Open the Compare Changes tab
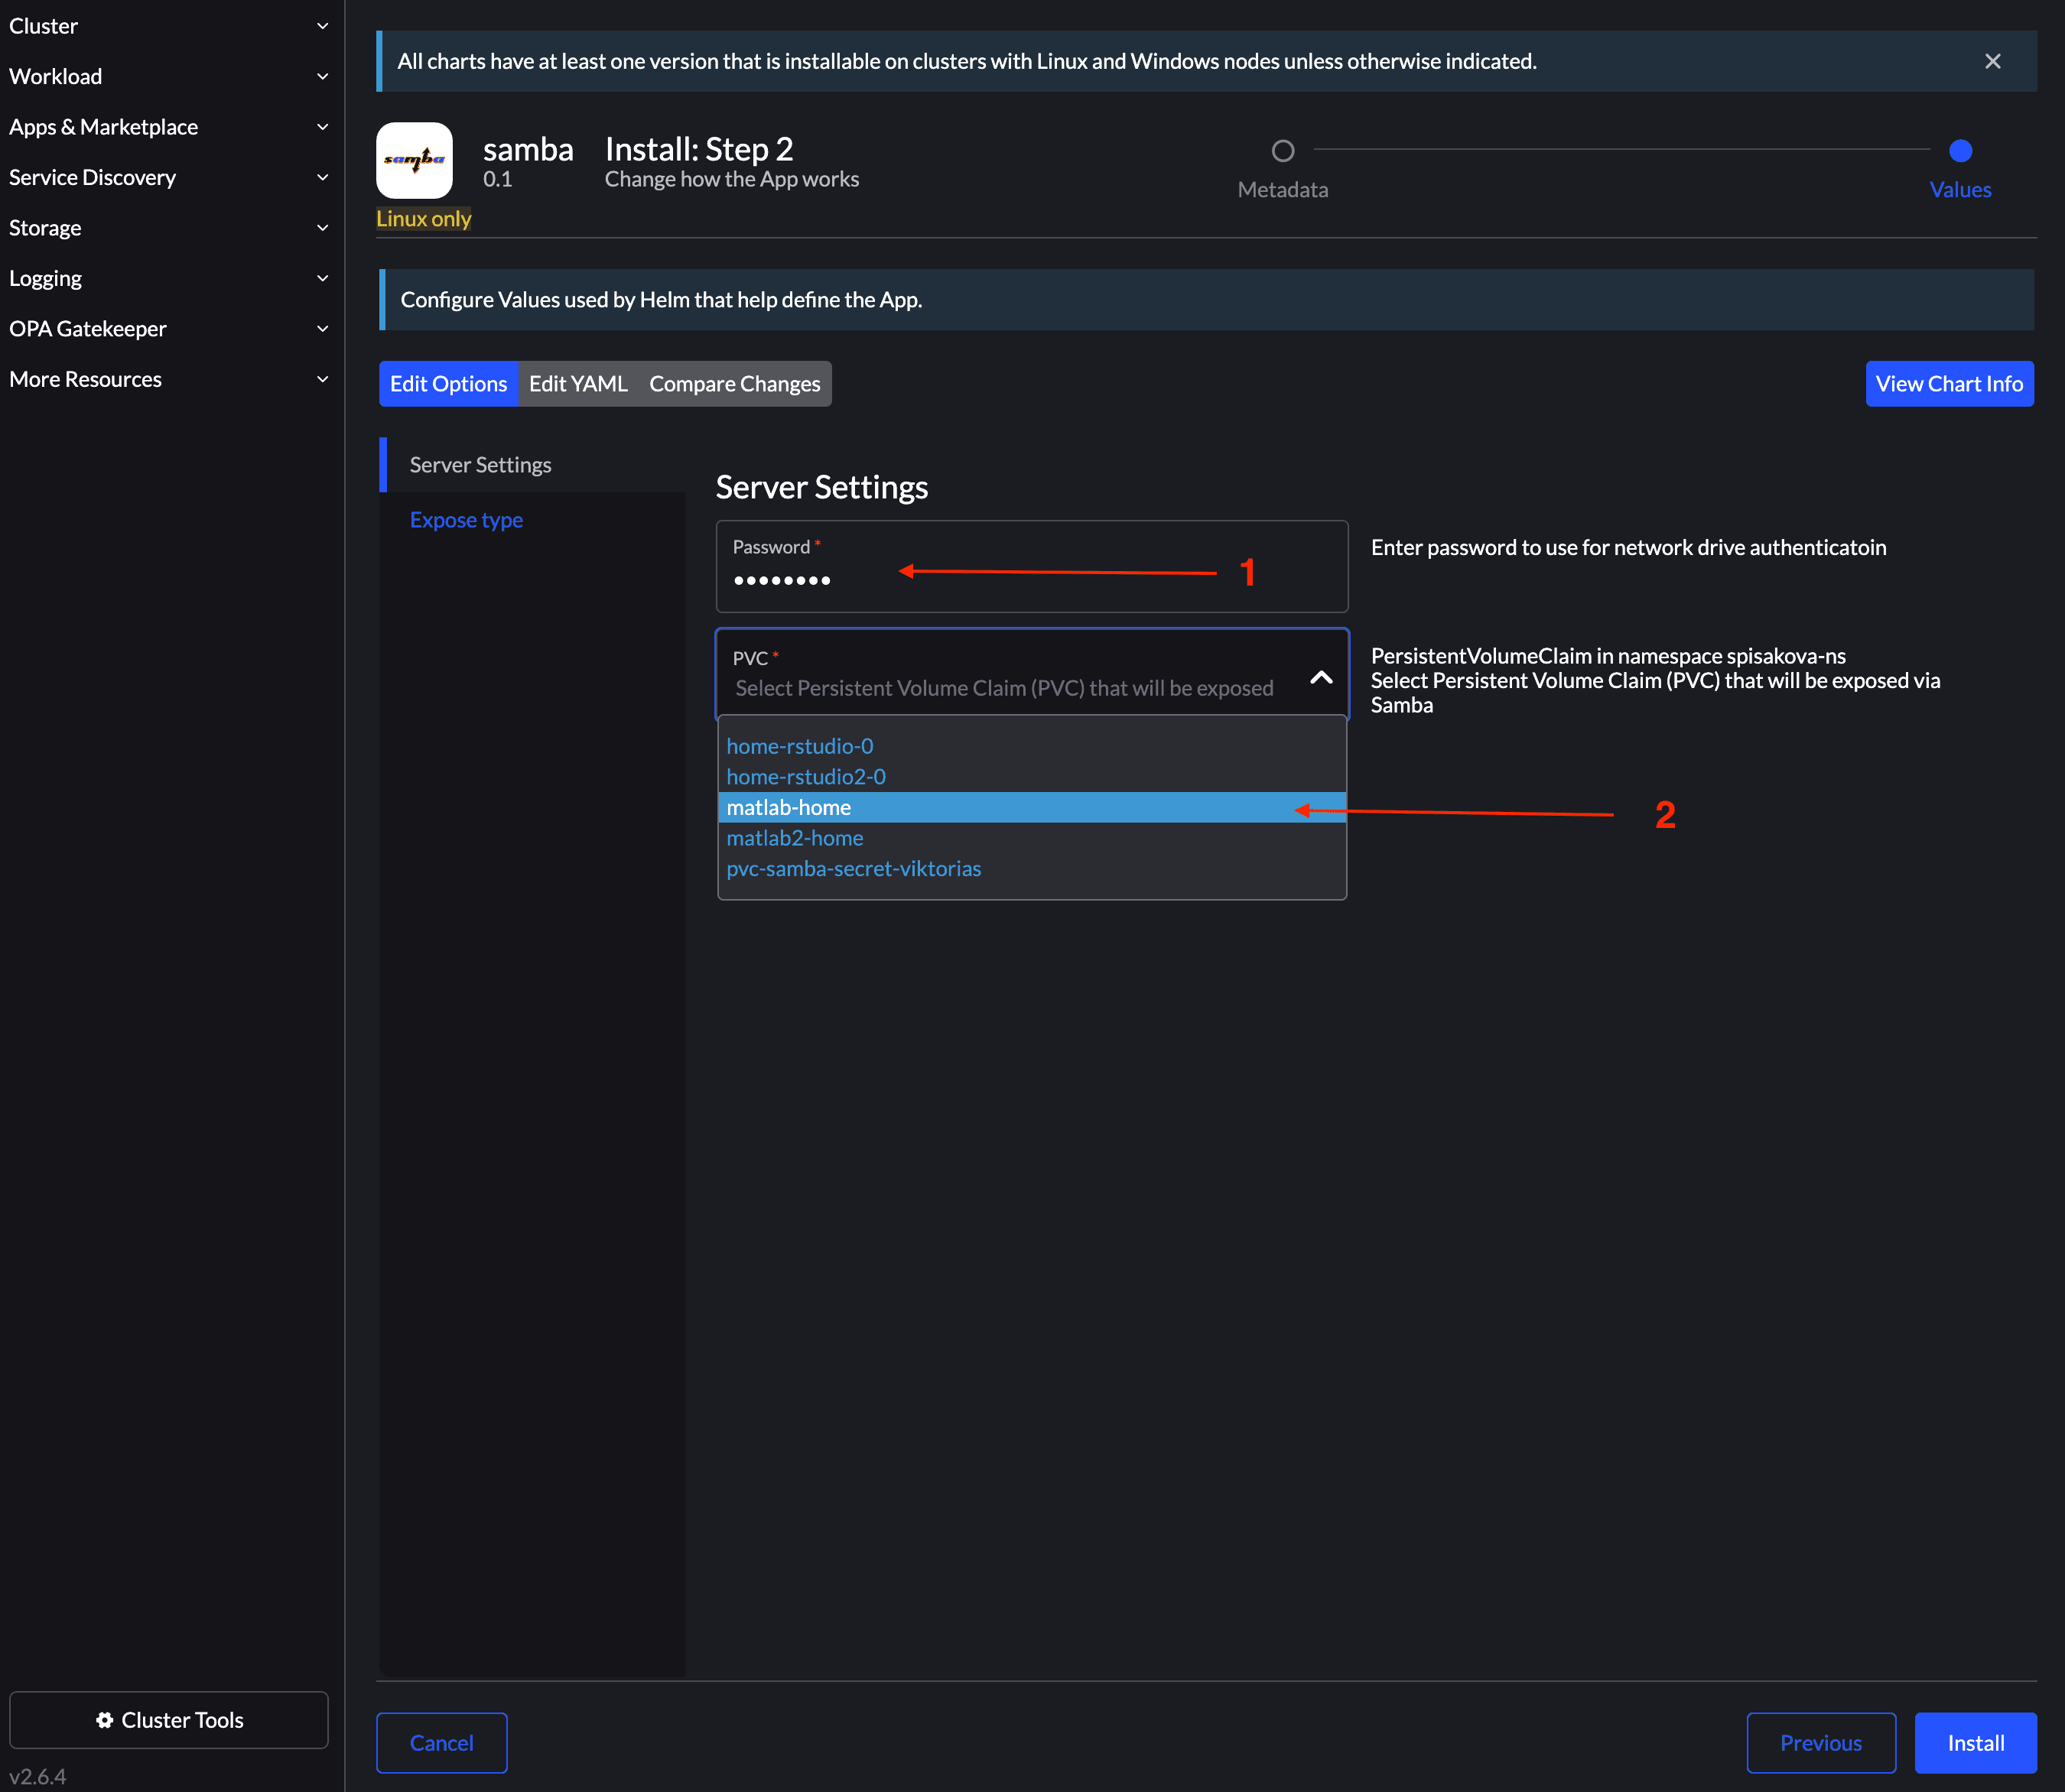This screenshot has width=2065, height=1792. pos(734,383)
